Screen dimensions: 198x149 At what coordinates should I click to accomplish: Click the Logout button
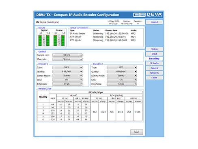coord(154,22)
